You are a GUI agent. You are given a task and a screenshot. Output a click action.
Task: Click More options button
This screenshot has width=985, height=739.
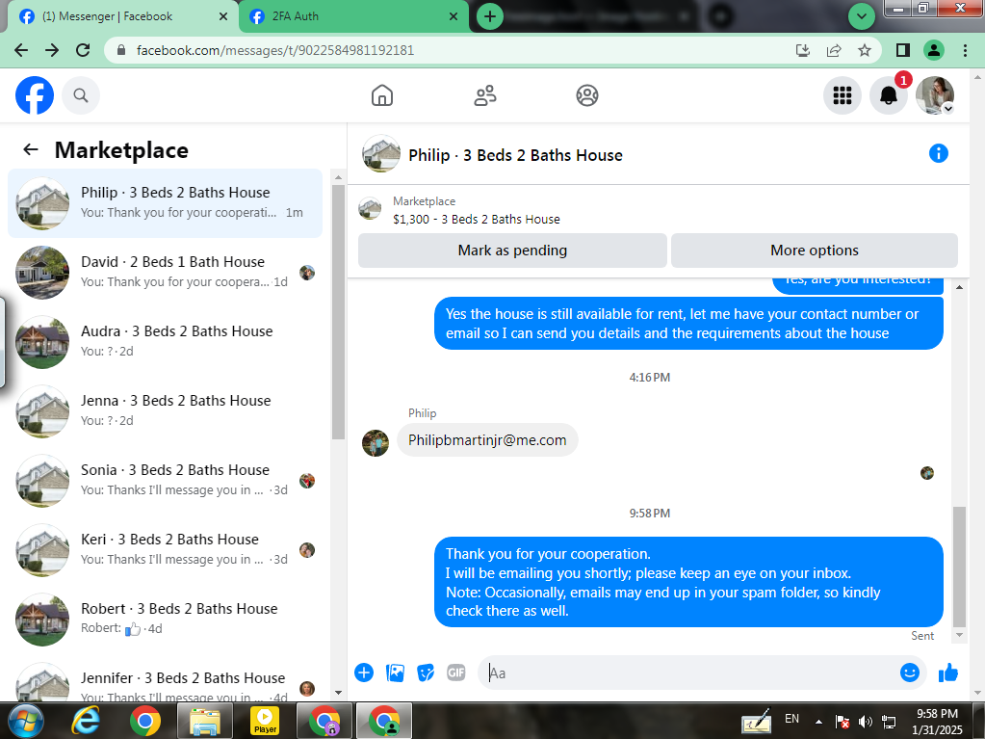coord(815,251)
